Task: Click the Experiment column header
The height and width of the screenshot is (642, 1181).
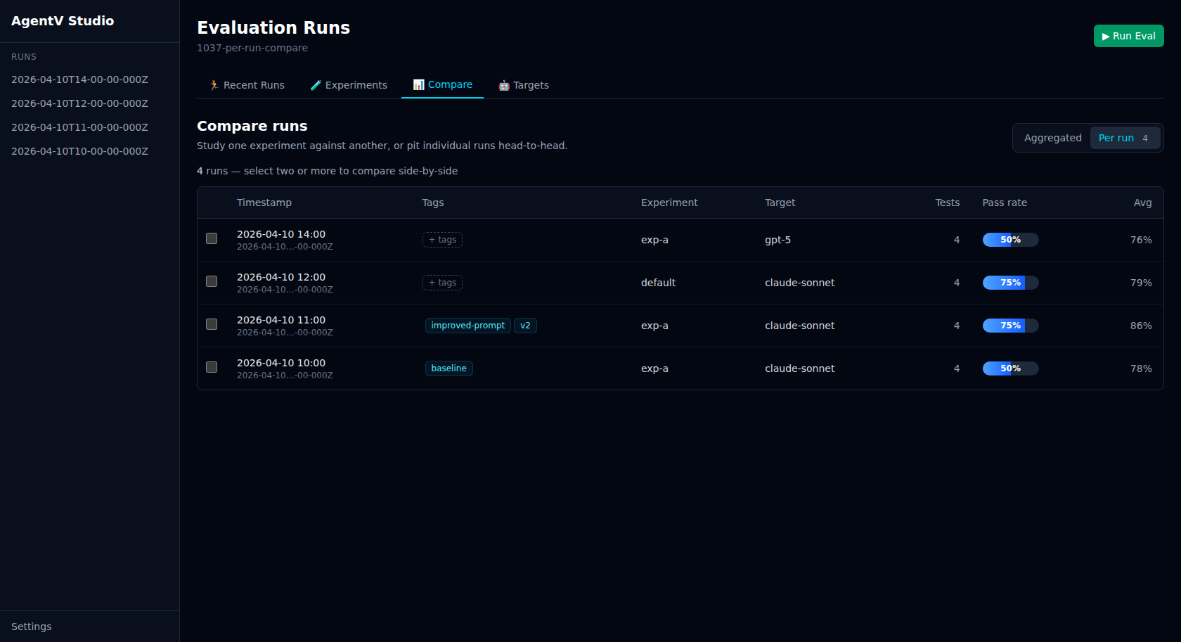Action: (x=669, y=203)
